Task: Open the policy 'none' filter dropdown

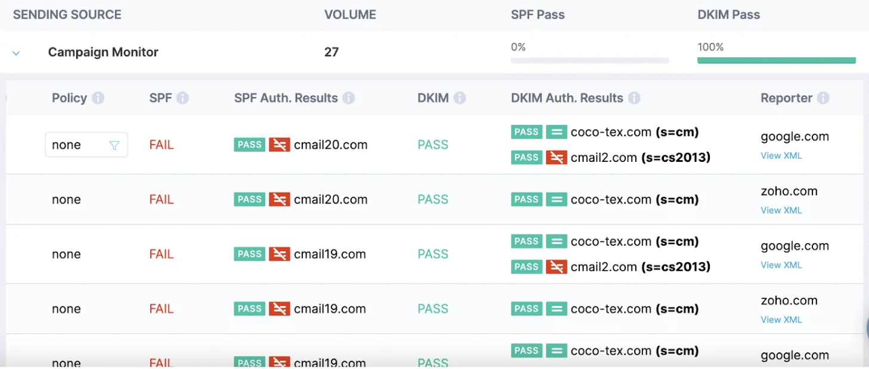Action: [x=86, y=145]
